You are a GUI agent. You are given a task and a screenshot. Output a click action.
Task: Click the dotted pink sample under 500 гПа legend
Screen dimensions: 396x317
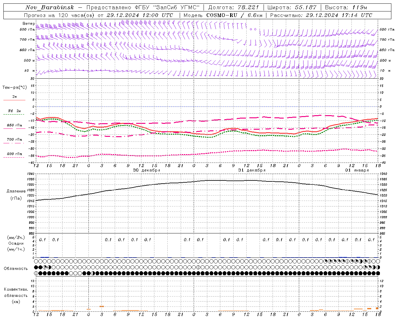pos(14,157)
